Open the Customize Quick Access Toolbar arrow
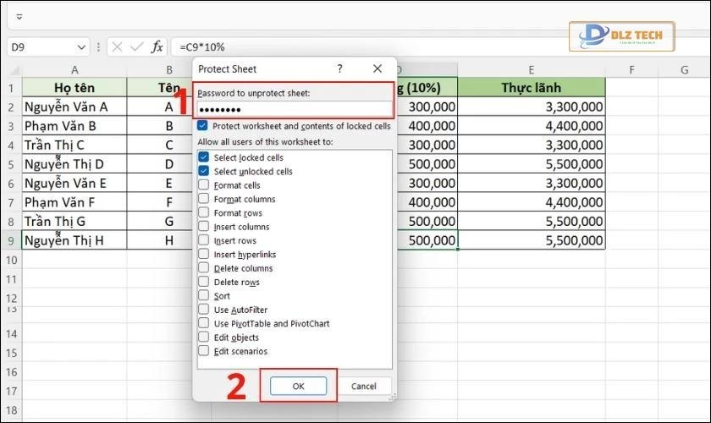The image size is (711, 423). [19, 16]
